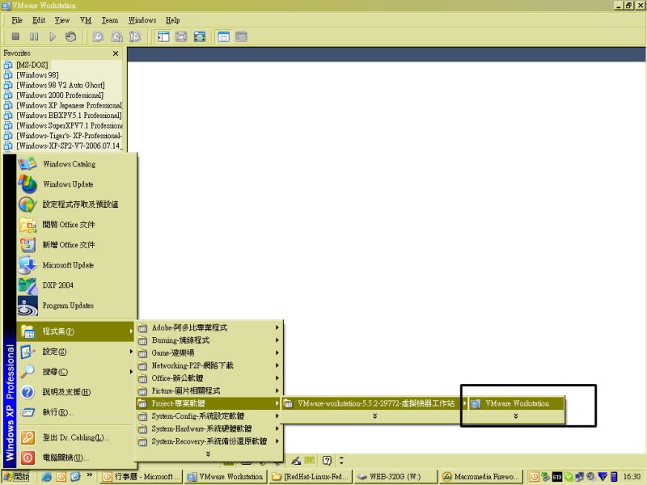Launch VMware Workstation from the submenu
Screen dimensions: 647x485
click(x=517, y=403)
